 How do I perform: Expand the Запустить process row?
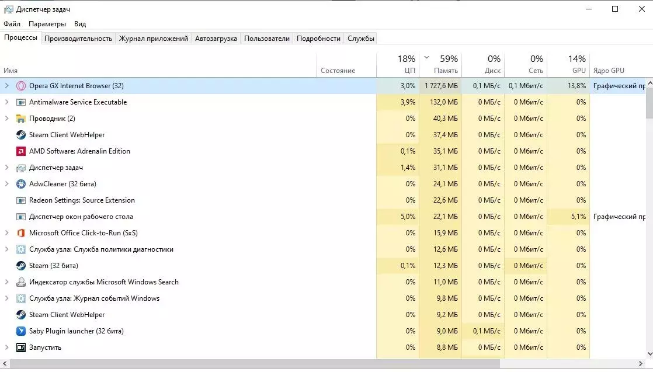6,347
